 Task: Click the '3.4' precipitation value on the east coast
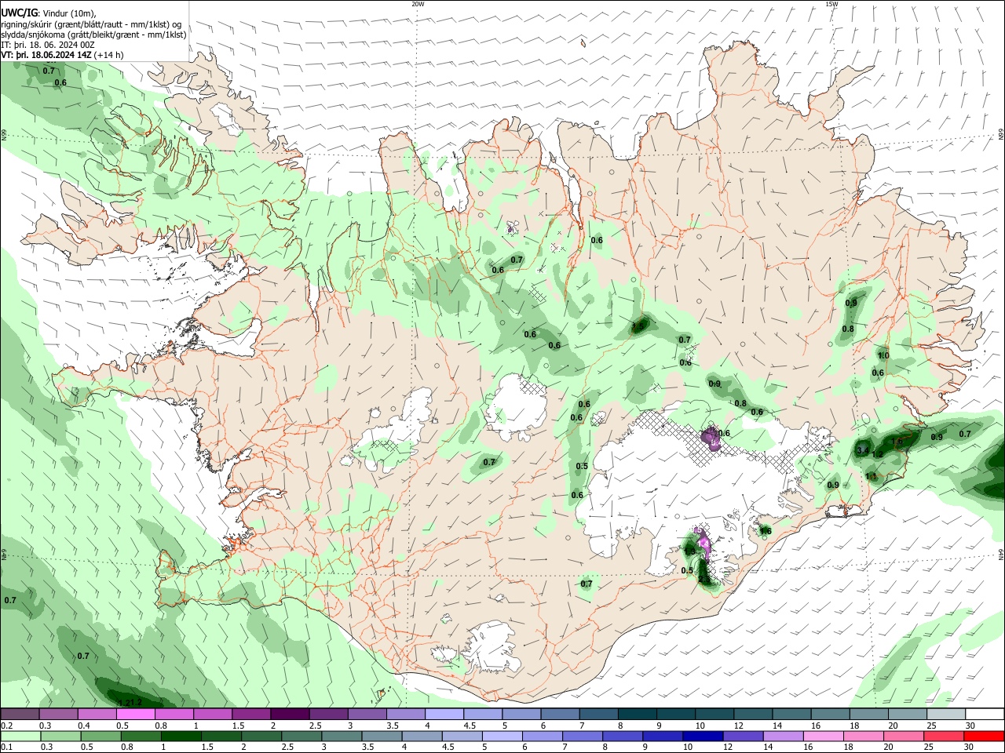(x=862, y=450)
